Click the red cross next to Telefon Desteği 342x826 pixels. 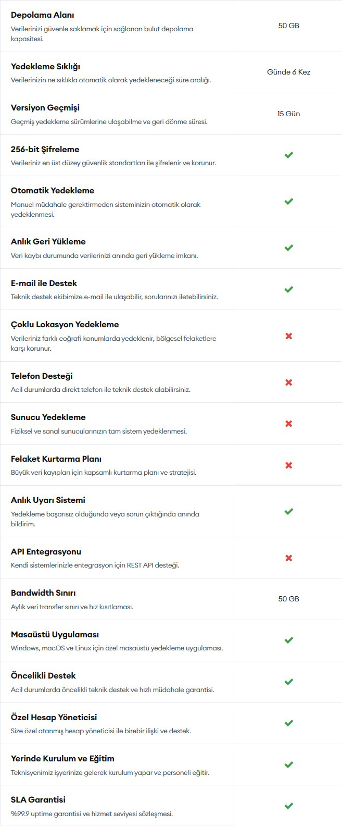289,383
